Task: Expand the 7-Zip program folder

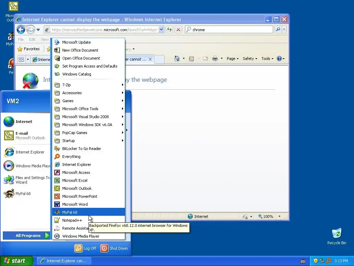Action: [x=88, y=85]
